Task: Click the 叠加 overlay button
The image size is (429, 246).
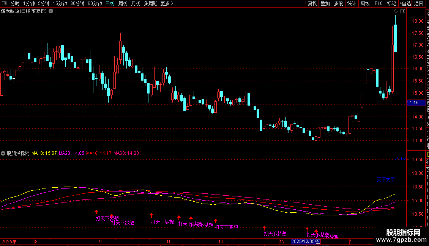Action: click(325, 3)
